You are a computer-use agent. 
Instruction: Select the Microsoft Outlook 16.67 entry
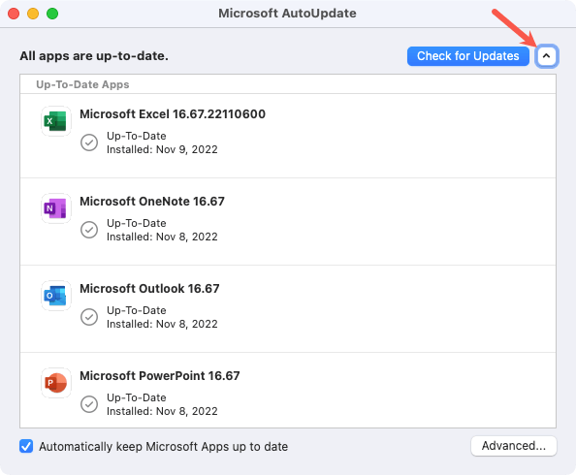point(288,309)
